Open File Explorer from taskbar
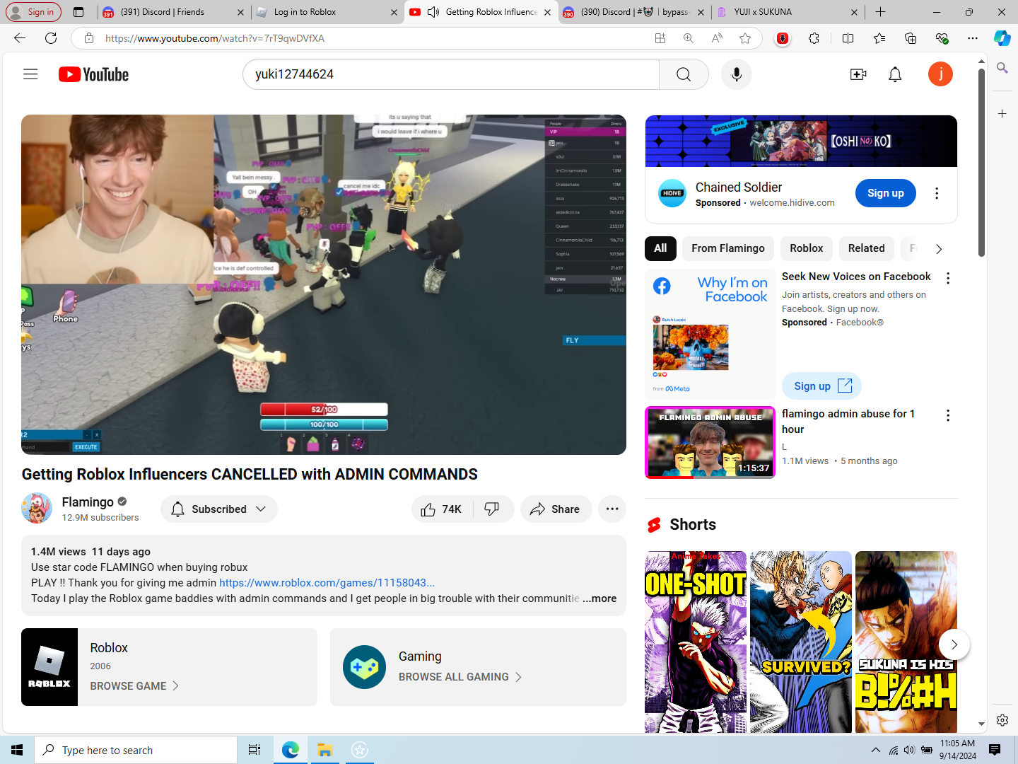 324,750
